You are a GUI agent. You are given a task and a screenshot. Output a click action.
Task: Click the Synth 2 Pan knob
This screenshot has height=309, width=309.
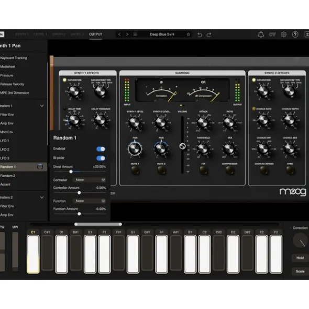[x=161, y=149]
